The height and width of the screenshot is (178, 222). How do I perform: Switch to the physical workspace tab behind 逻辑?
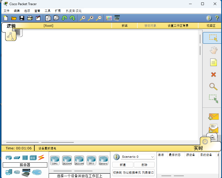click(19, 33)
